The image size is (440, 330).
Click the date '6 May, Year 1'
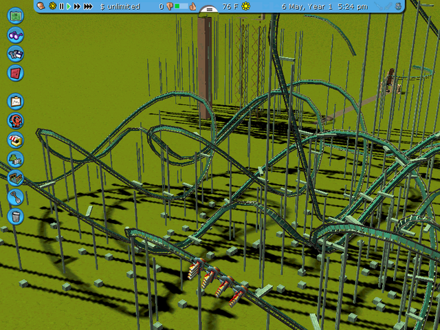(307, 6)
